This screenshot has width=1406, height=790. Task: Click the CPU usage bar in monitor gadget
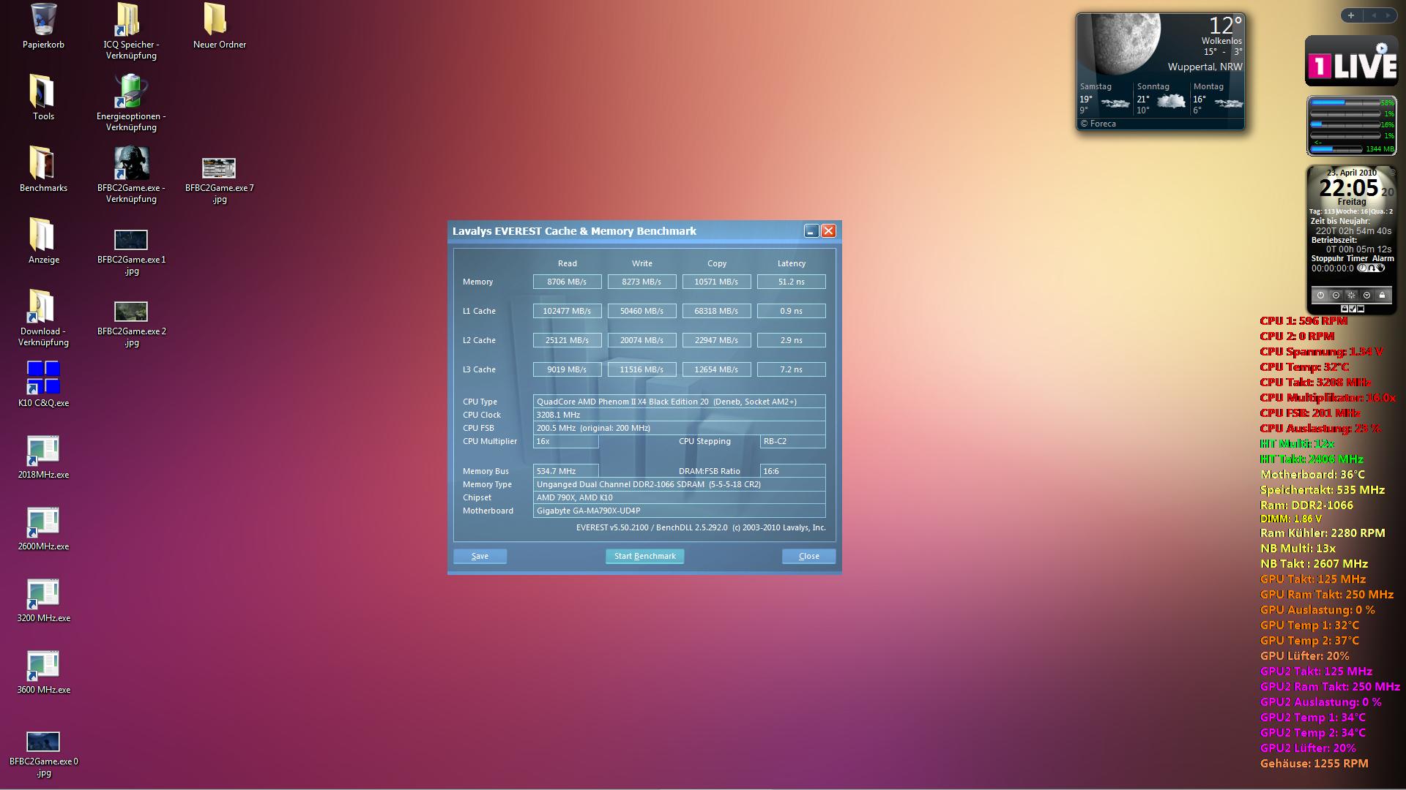1345,103
